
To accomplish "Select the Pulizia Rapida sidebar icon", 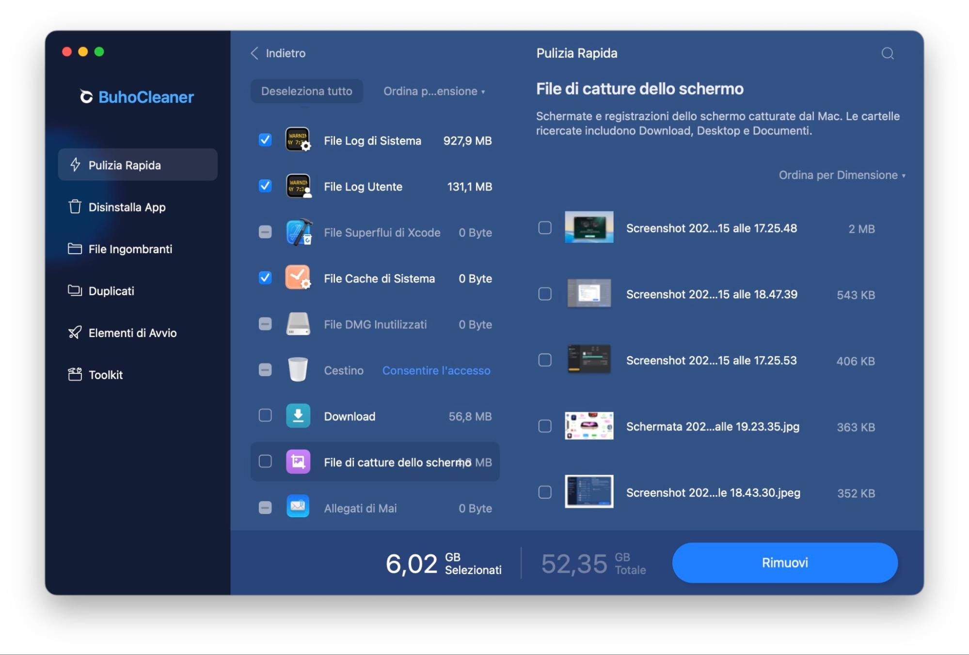I will (x=75, y=165).
